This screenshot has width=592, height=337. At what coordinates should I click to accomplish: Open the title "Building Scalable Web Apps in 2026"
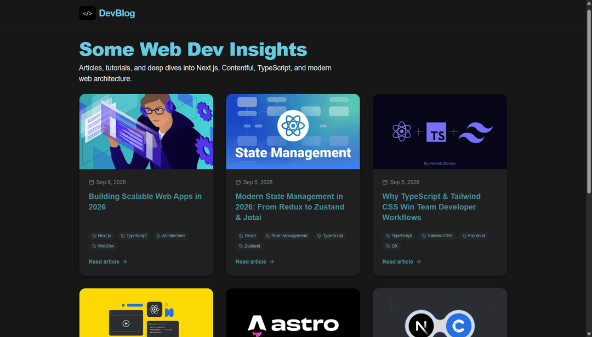click(x=145, y=202)
